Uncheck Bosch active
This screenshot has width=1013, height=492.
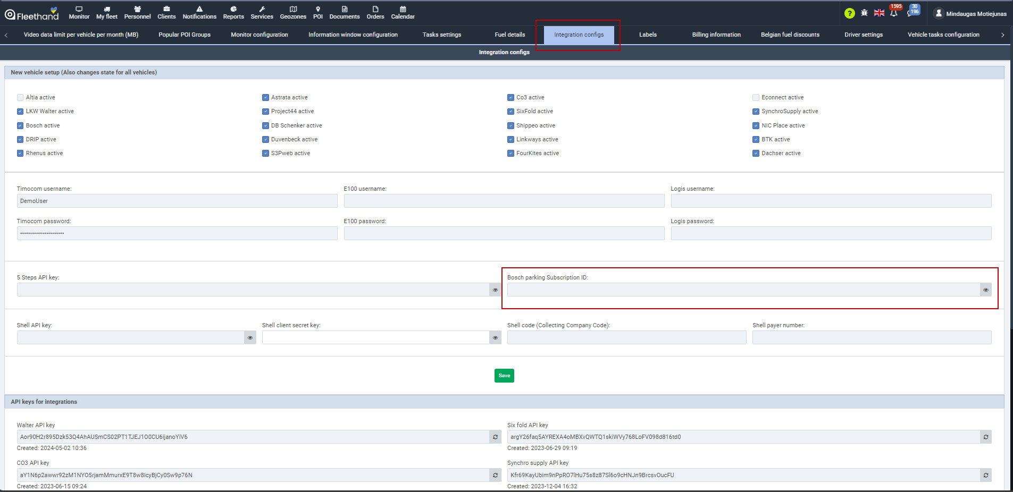(x=20, y=125)
